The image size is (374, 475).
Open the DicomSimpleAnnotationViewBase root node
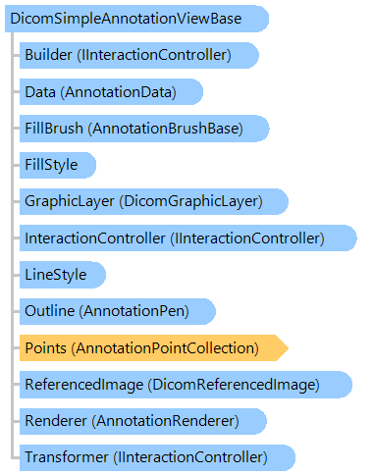[x=136, y=19]
